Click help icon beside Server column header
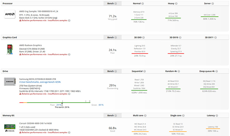The height and width of the screenshot is (136, 230). tap(213, 4)
